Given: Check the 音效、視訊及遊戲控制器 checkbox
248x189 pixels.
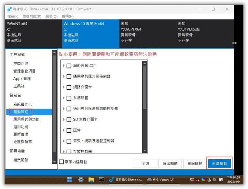Looking at the screenshot, I should [x=69, y=141].
